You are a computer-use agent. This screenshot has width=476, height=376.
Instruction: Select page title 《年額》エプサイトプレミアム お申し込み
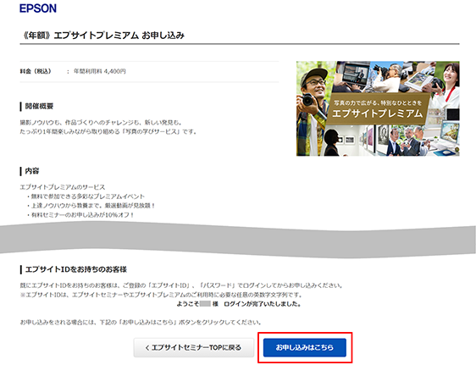[102, 36]
